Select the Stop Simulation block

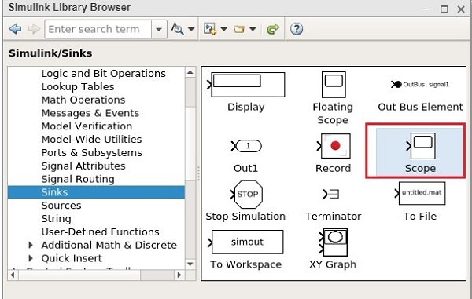coord(246,194)
